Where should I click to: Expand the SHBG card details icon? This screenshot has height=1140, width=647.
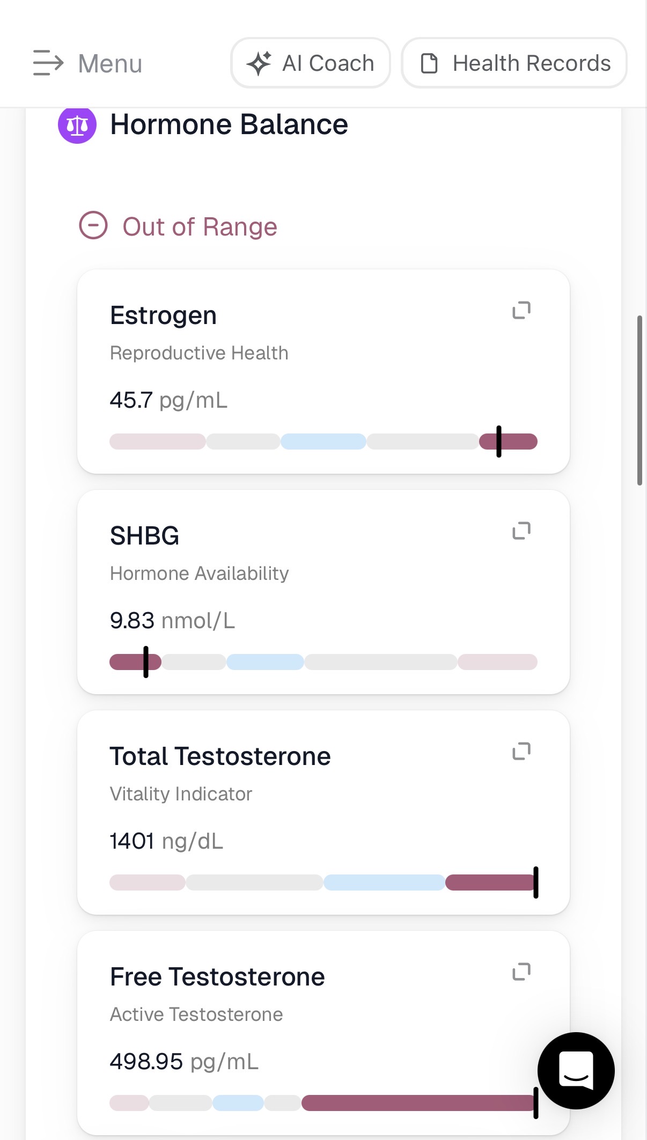point(521,531)
